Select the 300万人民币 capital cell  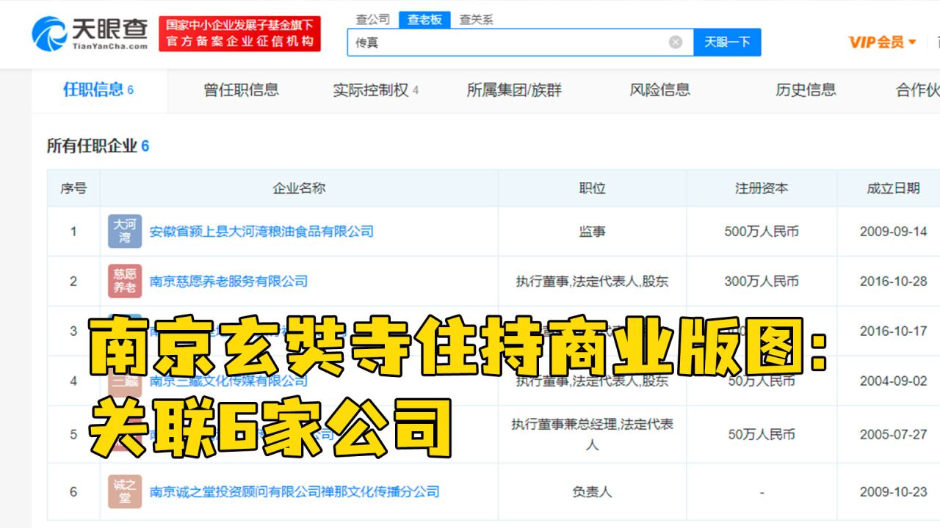pyautogui.click(x=762, y=281)
